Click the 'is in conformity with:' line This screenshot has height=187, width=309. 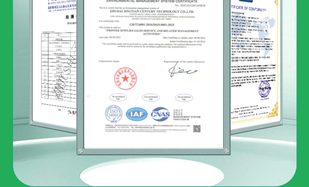pos(109,21)
